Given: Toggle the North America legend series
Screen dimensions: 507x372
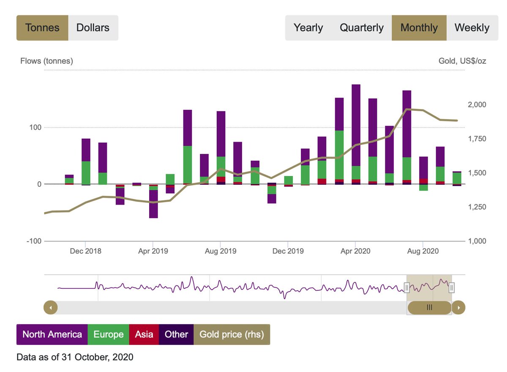Looking at the screenshot, I should (52, 334).
